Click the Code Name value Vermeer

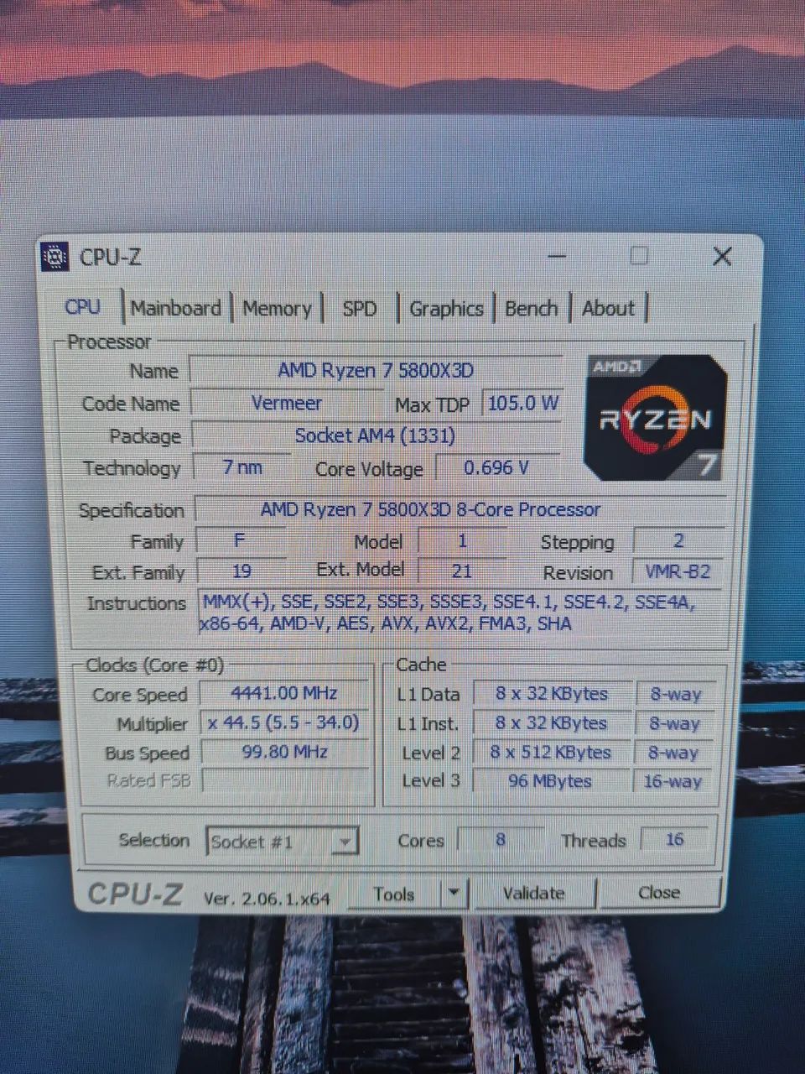[x=287, y=404]
